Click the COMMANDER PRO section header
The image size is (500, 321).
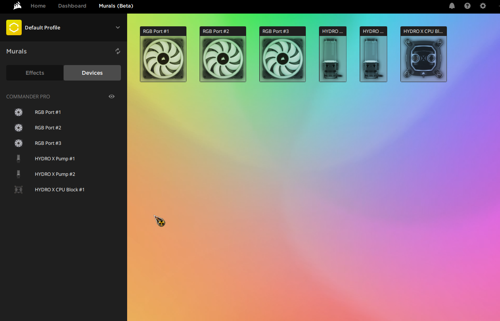point(28,96)
